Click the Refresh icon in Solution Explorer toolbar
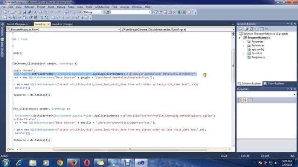 coord(251,29)
